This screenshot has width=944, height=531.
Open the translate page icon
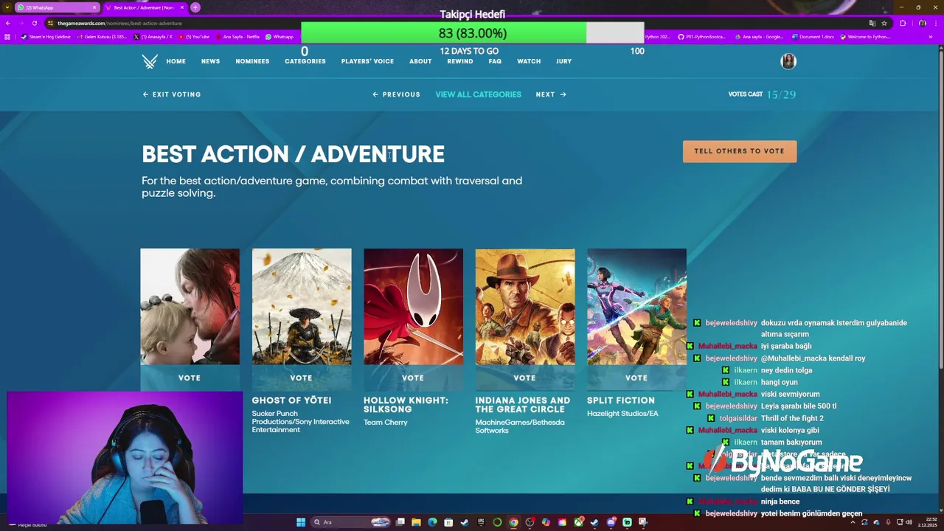tap(872, 23)
